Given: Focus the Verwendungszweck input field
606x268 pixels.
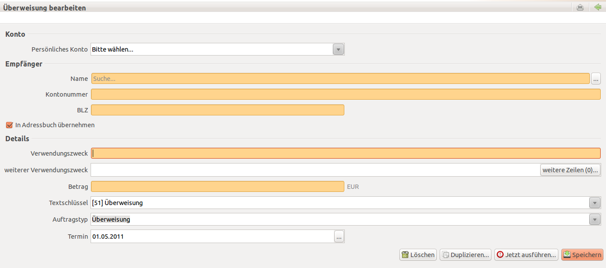Looking at the screenshot, I should point(346,153).
